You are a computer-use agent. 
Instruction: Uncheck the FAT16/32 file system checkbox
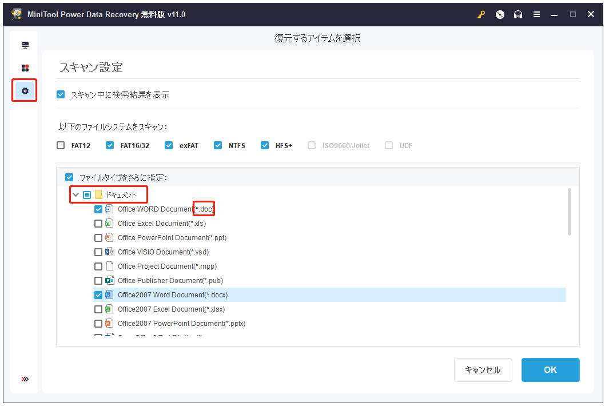(110, 145)
